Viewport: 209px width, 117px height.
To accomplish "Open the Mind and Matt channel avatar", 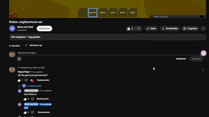I will [12, 28].
